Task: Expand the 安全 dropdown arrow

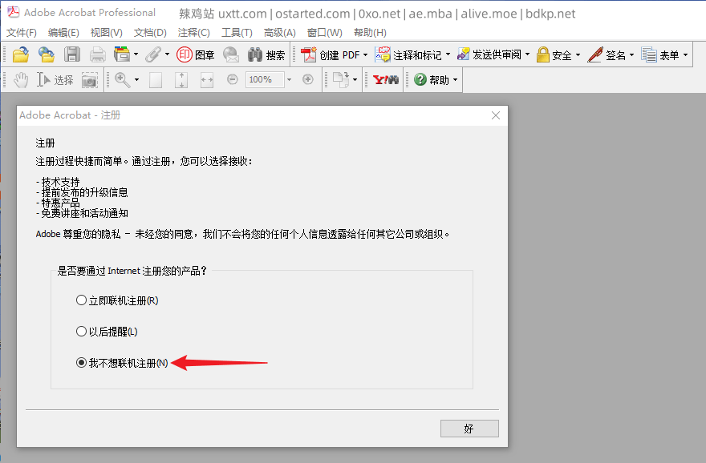Action: click(x=578, y=54)
